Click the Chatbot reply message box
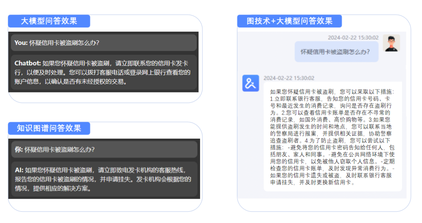The height and width of the screenshot is (223, 422). tap(104, 72)
